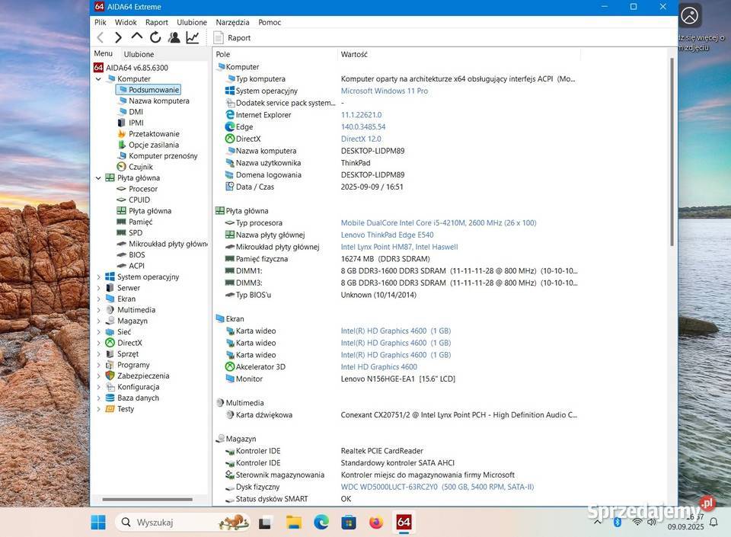The height and width of the screenshot is (537, 731).
Task: Open the Testy section at sidebar bottom
Action: (125, 408)
